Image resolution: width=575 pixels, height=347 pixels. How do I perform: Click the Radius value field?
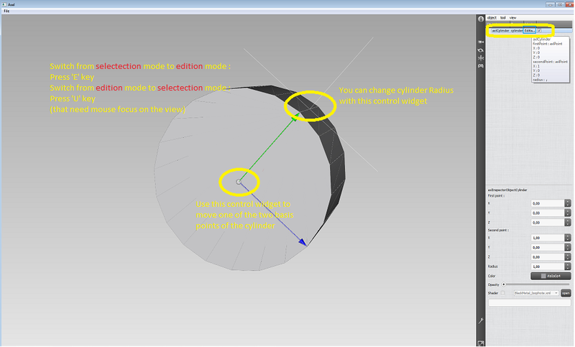tap(548, 267)
